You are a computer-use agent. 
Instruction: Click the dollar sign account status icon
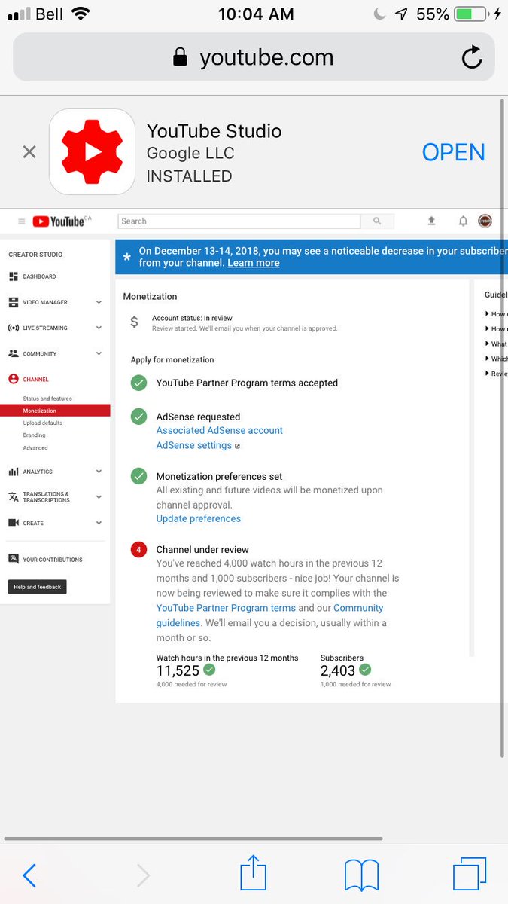coord(134,322)
